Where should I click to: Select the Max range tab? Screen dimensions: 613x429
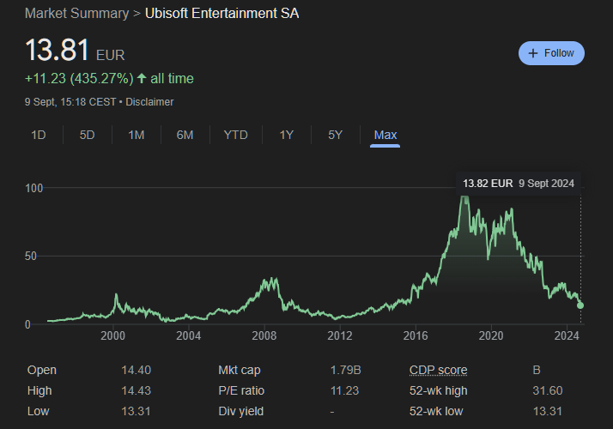pos(385,135)
